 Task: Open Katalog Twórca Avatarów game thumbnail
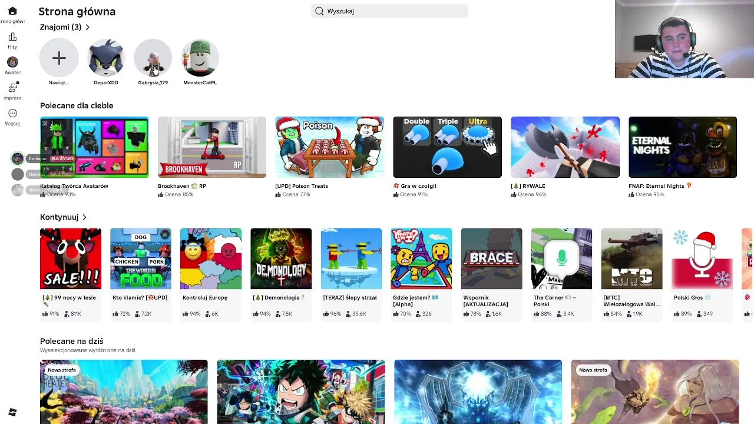[94, 147]
